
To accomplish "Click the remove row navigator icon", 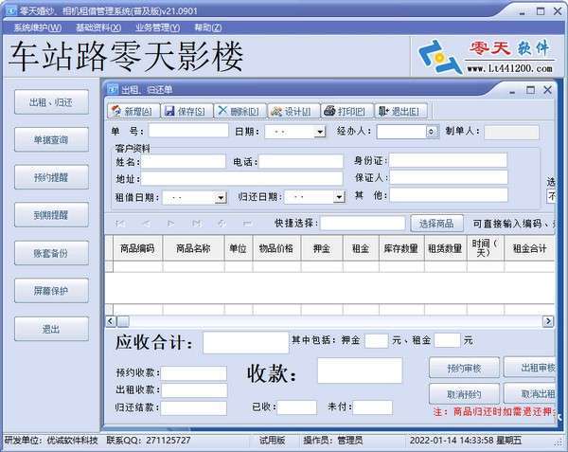I will pyautogui.click(x=247, y=224).
